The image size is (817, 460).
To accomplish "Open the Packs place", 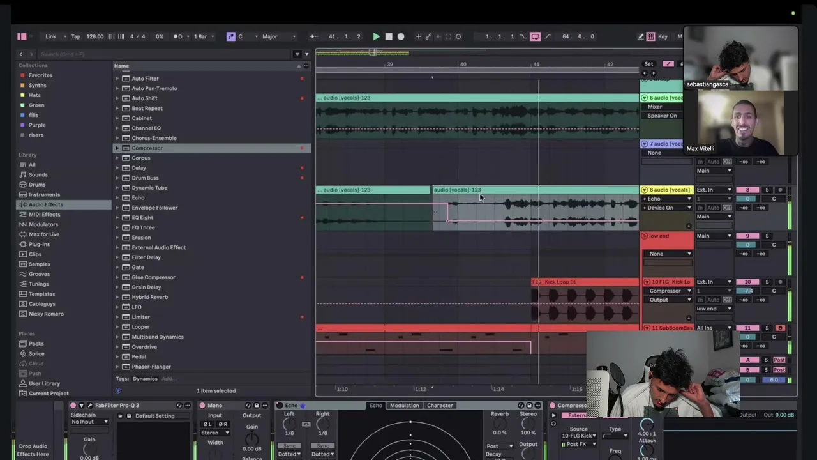I will 36,344.
